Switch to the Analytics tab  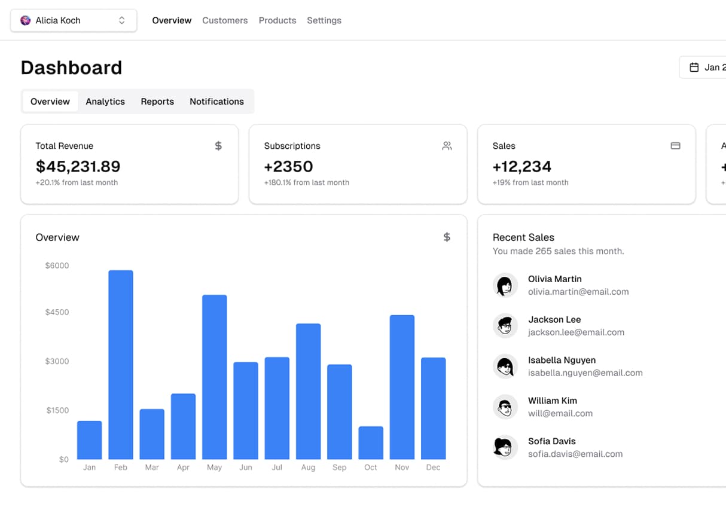105,102
